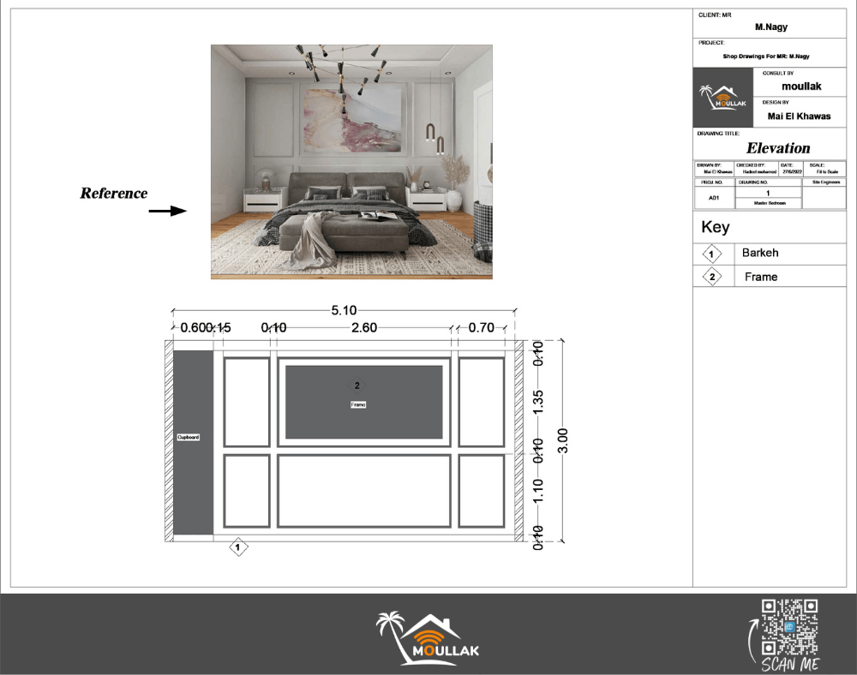Click the project number A01 cell

pos(713,198)
